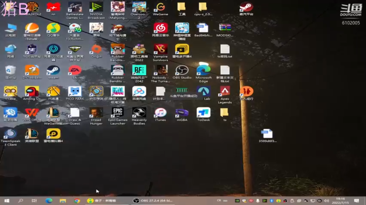Switch to the OBS 27.2.4 taskbar window
The height and width of the screenshot is (205, 366).
click(x=153, y=200)
